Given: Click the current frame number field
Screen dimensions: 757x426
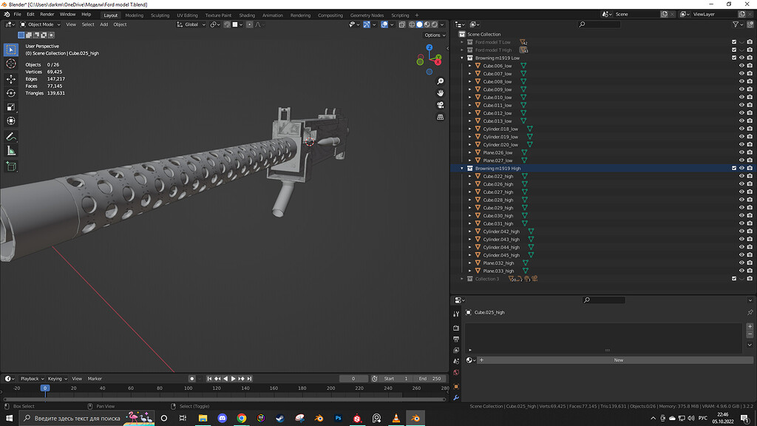Looking at the screenshot, I should [353, 379].
